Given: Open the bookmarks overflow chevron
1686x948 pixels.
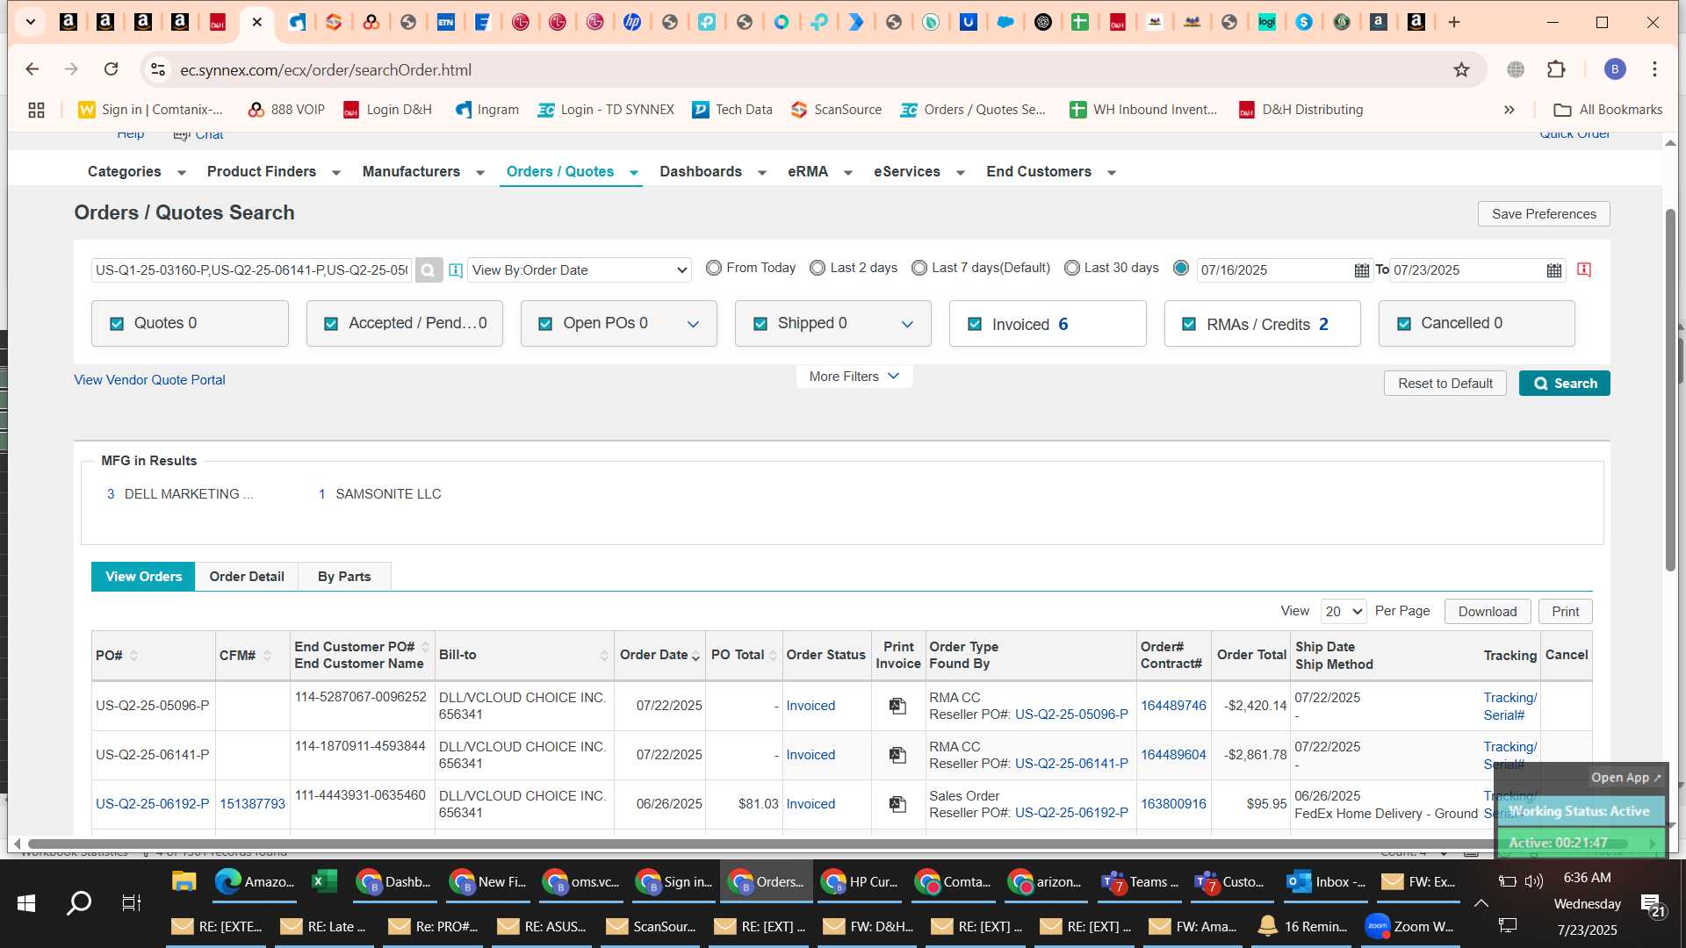Looking at the screenshot, I should (x=1509, y=110).
